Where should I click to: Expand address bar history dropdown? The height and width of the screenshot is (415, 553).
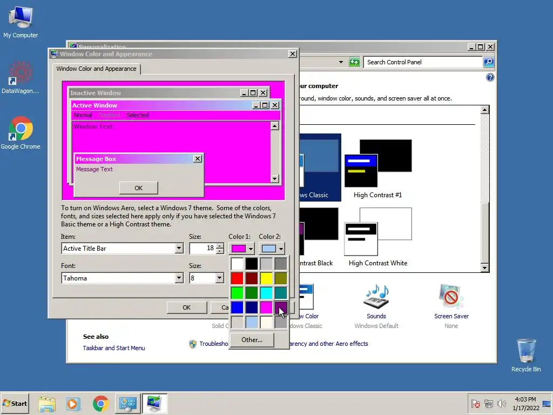pos(341,62)
